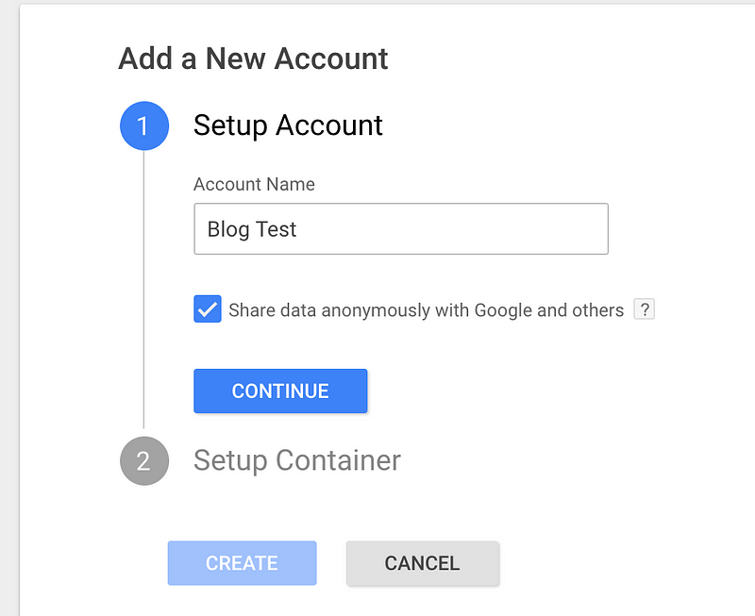Click the word 'Container' in step two
Viewport: 755px width, 616px height.
pos(338,460)
